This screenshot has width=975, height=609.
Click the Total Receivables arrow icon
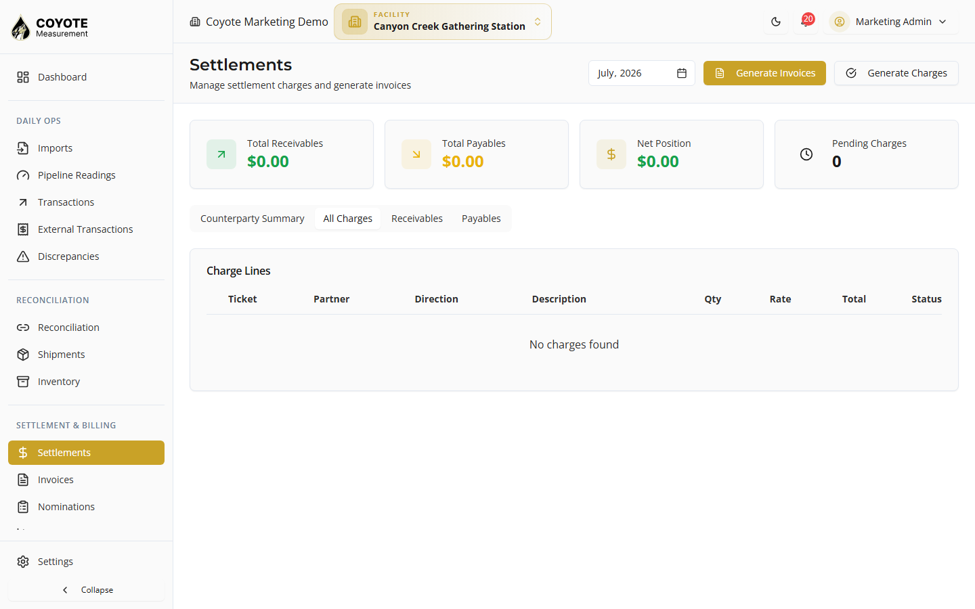coord(221,154)
